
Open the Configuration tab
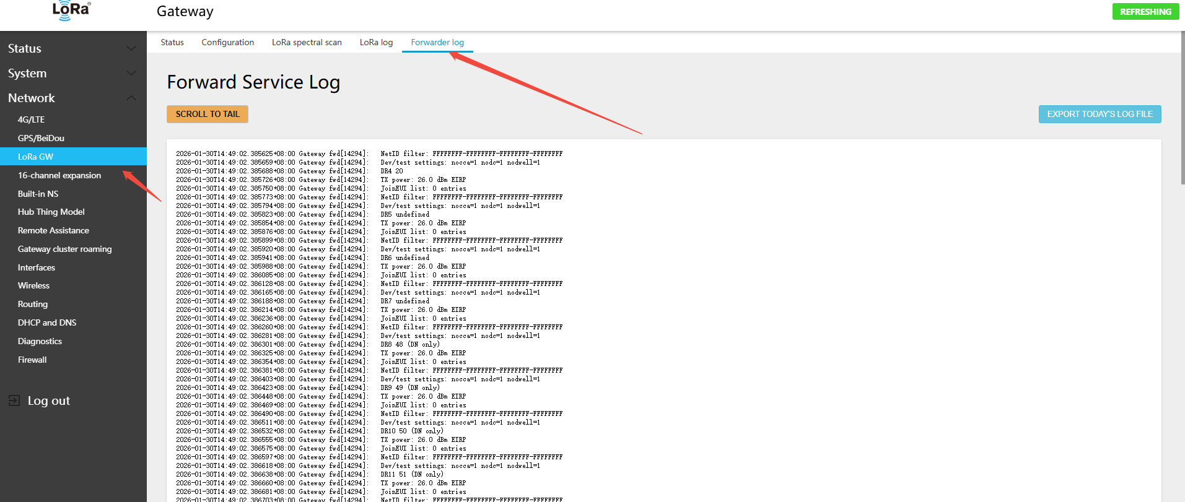click(x=227, y=42)
